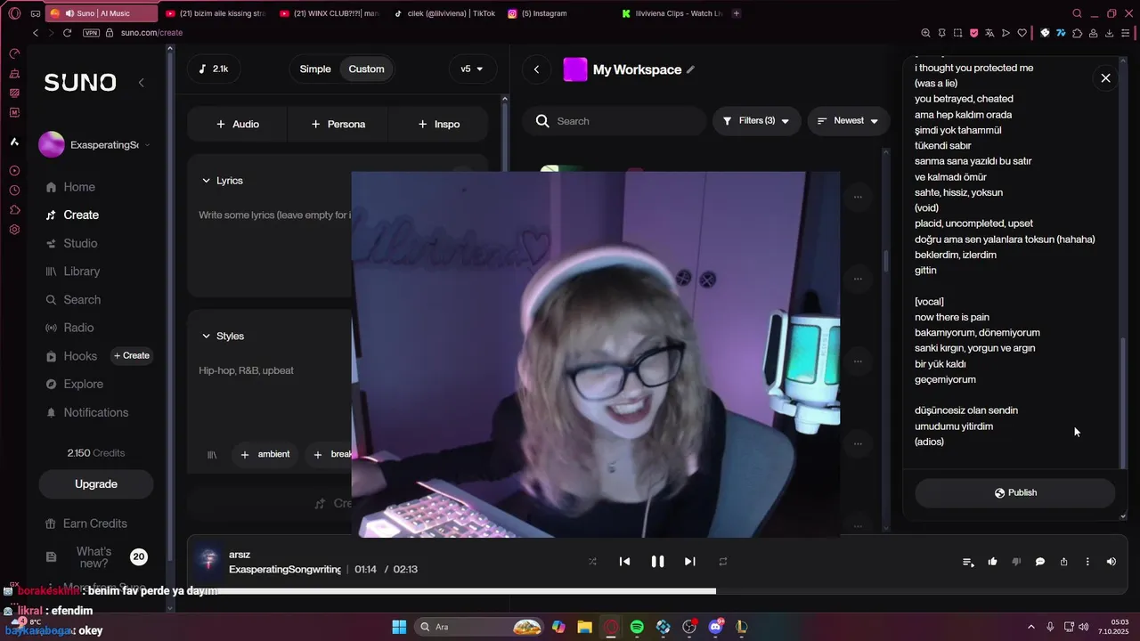Click the Publish button

[x=1015, y=492]
